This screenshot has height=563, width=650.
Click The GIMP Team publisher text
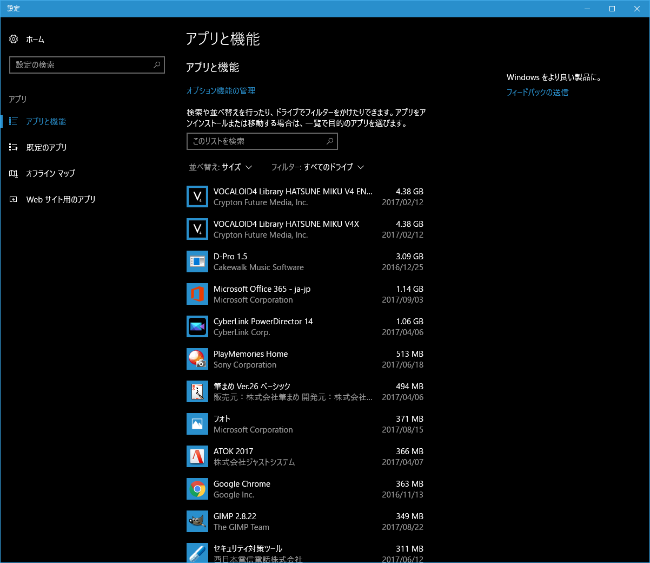click(241, 527)
